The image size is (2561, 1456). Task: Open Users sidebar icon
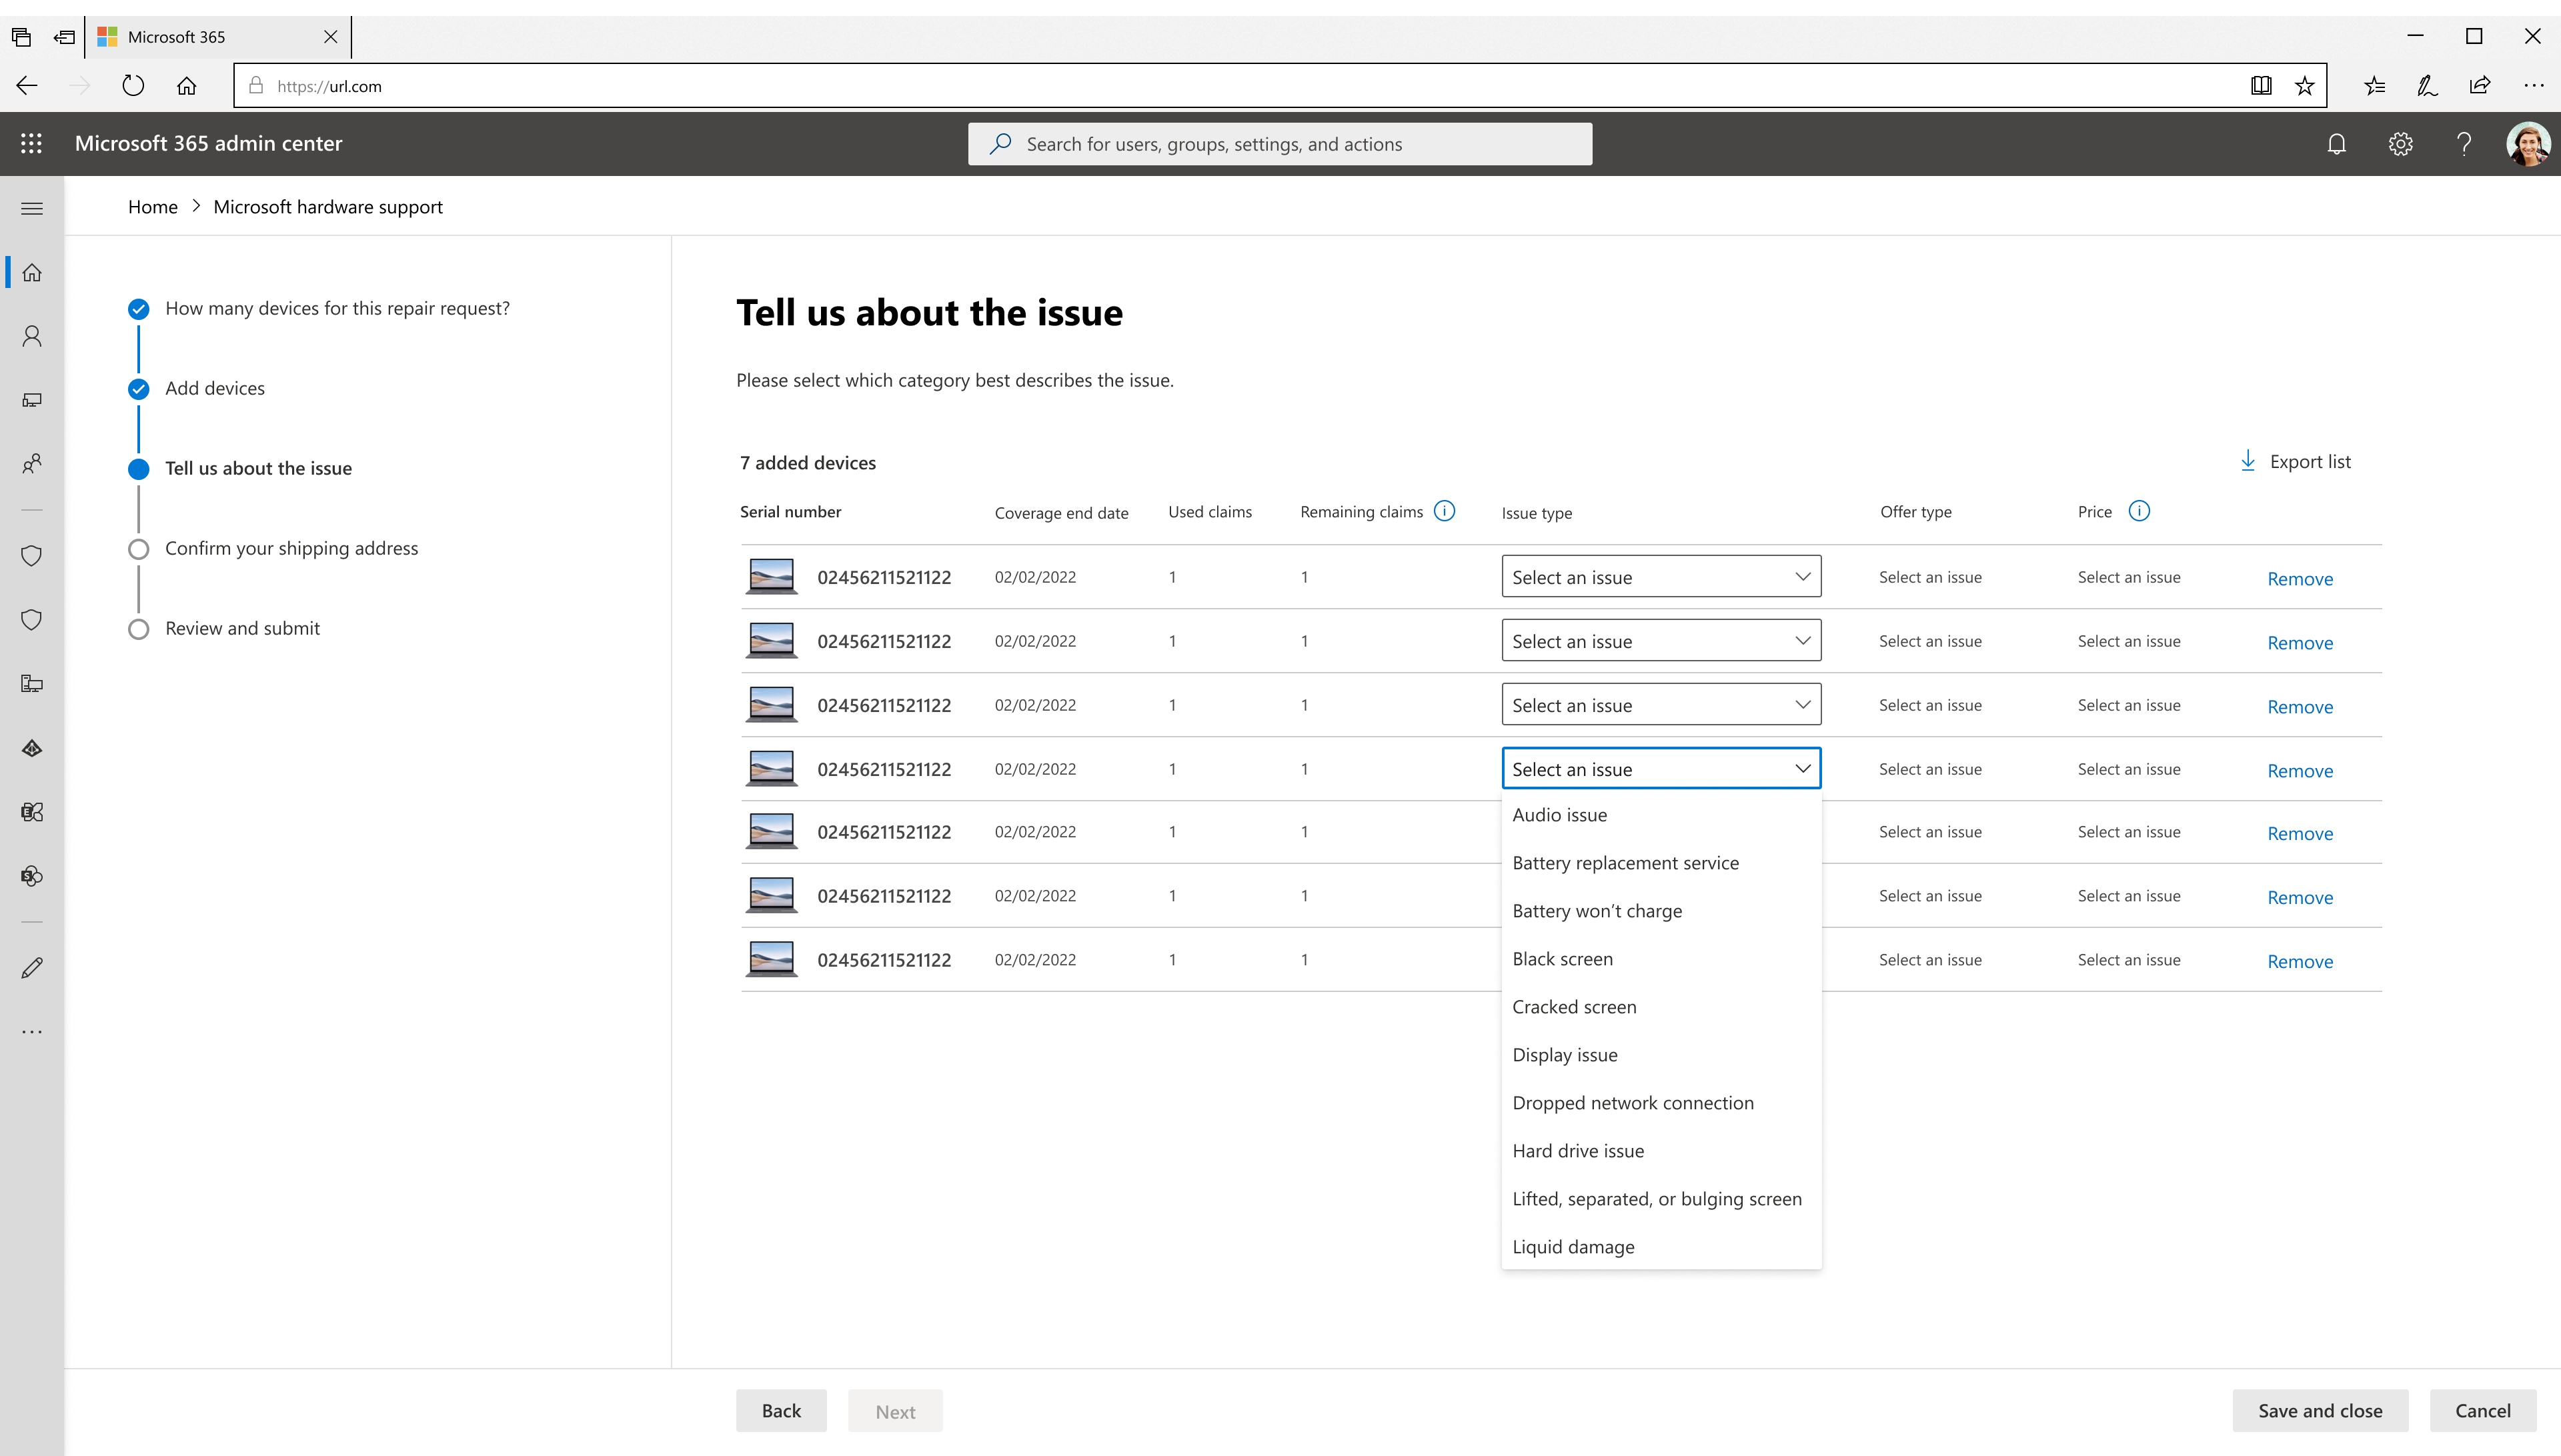tap(31, 336)
